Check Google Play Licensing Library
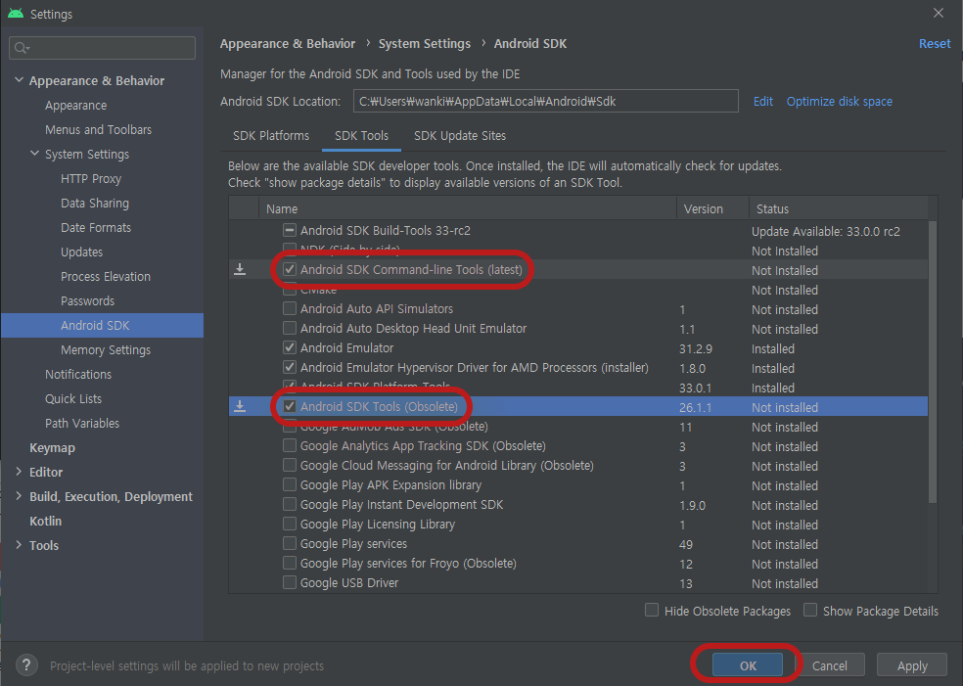 click(x=290, y=524)
